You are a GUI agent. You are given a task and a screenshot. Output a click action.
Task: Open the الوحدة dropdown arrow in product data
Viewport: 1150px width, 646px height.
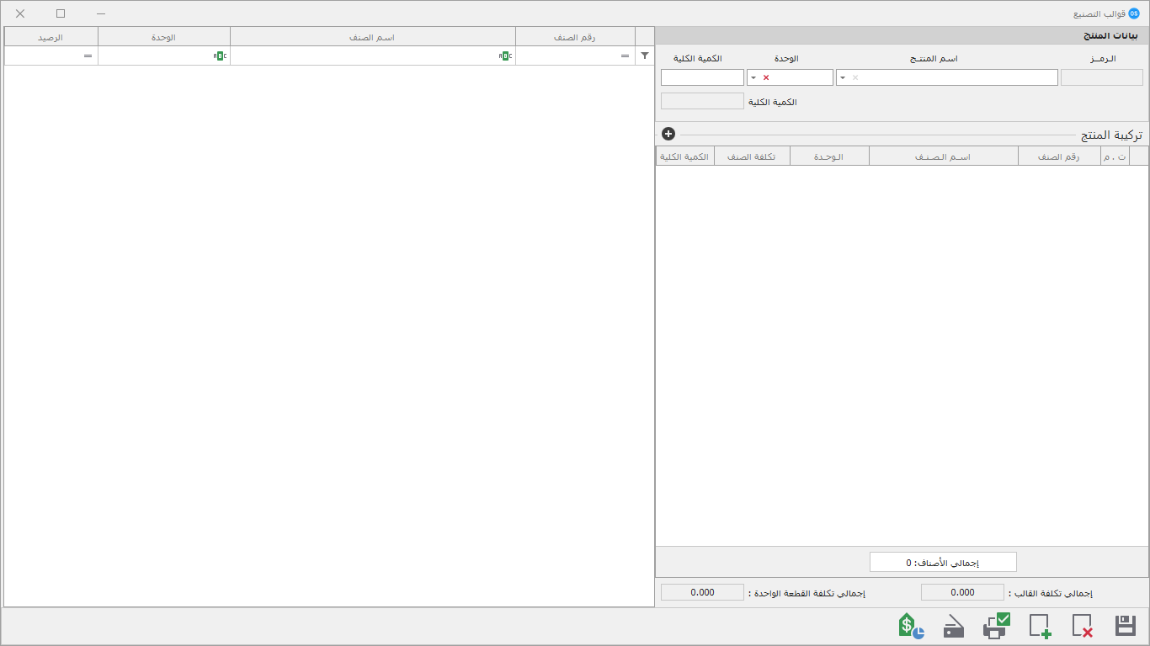tap(753, 77)
